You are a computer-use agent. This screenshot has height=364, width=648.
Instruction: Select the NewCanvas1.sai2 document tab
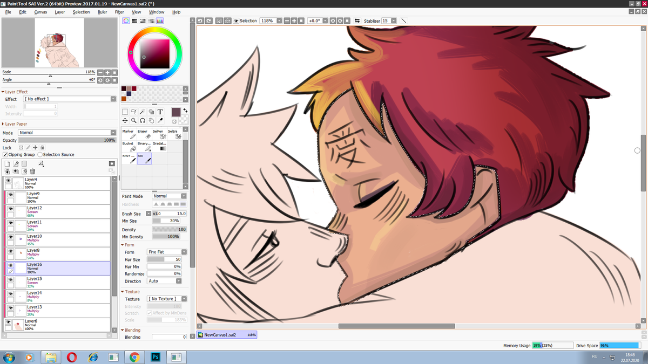click(x=227, y=335)
